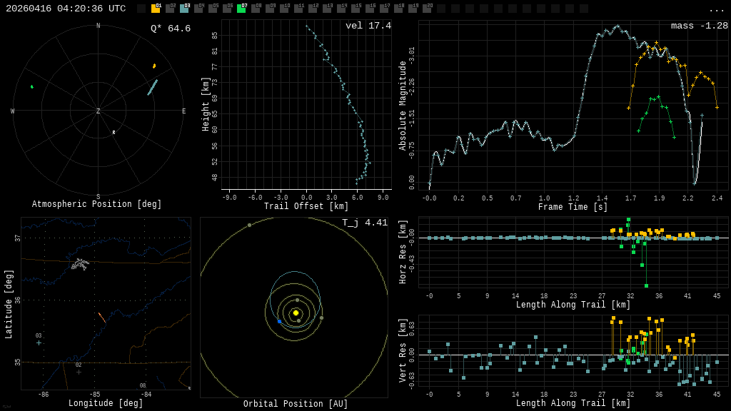Click the orange meteor ground track on map

pyautogui.click(x=102, y=317)
